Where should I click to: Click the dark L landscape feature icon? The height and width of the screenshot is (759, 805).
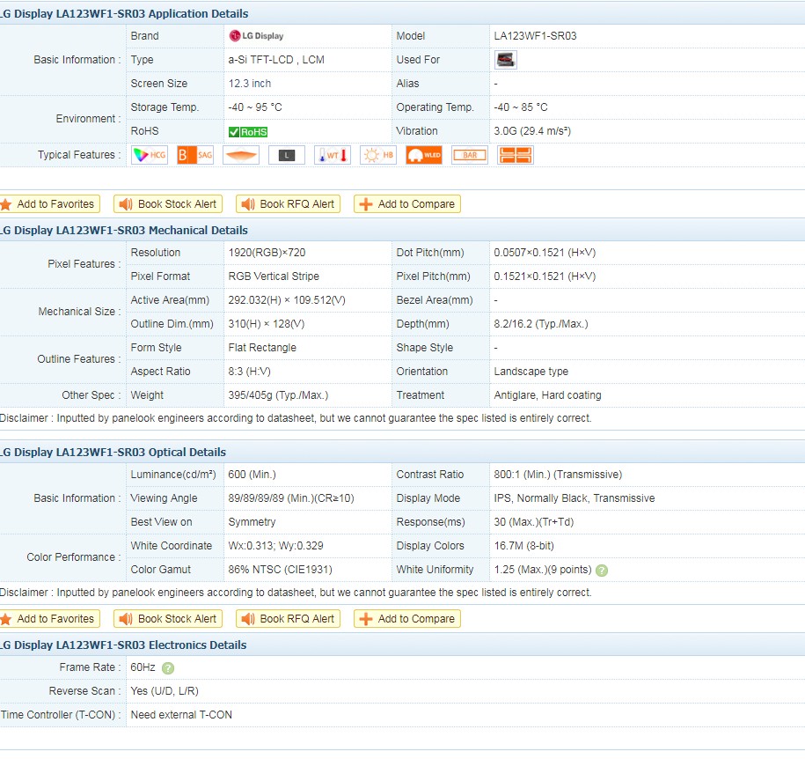click(x=287, y=155)
